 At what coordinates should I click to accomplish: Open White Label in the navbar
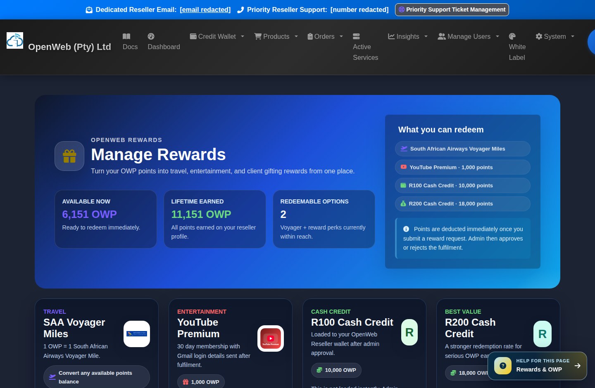(517, 47)
